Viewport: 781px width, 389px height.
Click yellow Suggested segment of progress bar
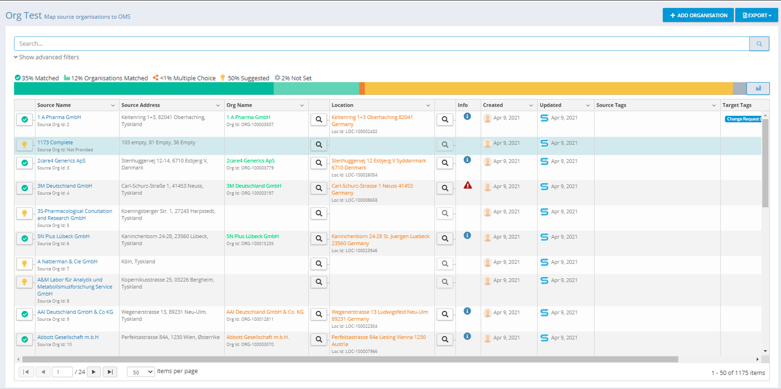pos(548,88)
